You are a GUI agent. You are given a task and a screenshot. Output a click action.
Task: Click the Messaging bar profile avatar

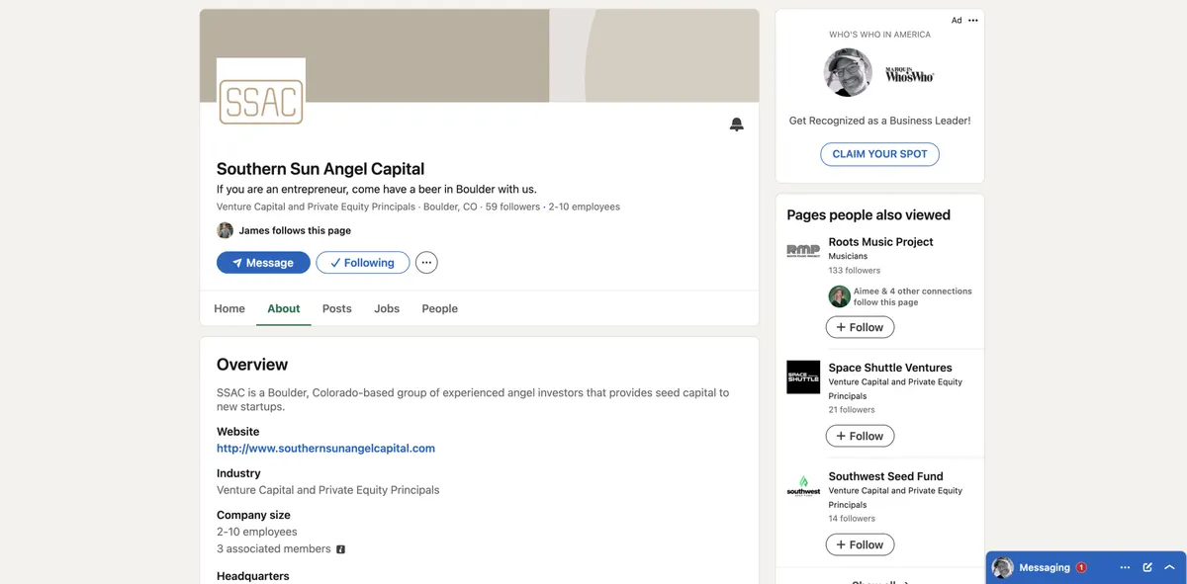point(1003,568)
